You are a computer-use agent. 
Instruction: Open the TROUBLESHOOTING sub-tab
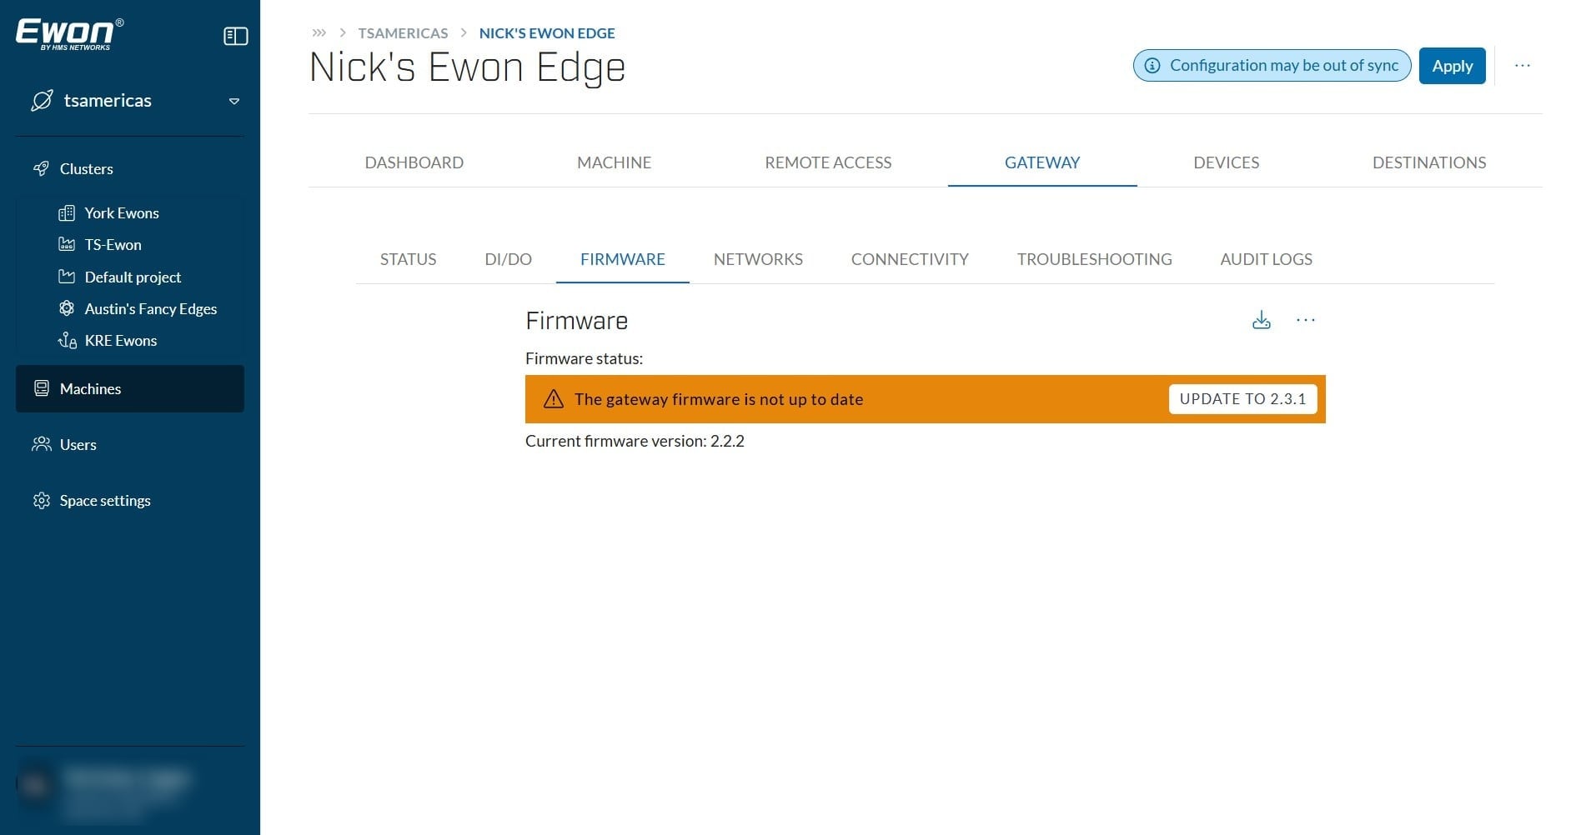(x=1094, y=259)
